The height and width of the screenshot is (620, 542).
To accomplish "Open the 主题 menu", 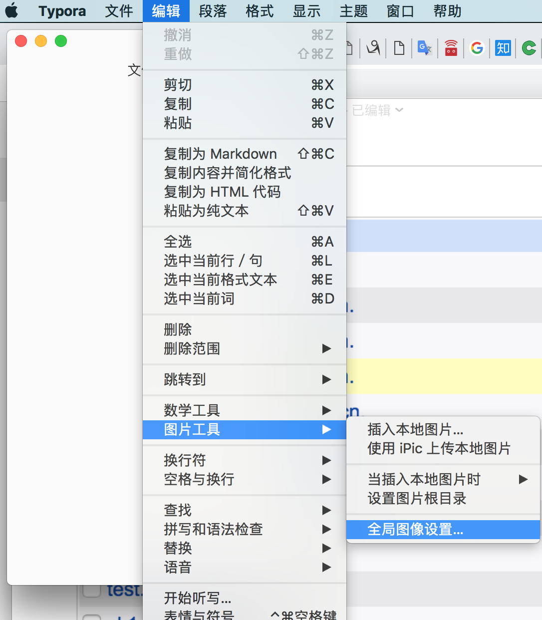I will click(x=353, y=11).
